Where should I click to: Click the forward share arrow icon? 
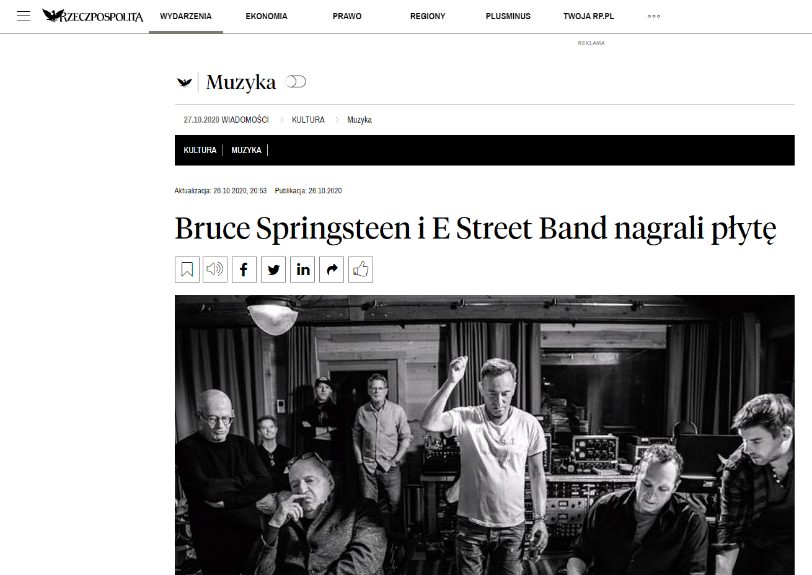tap(332, 270)
